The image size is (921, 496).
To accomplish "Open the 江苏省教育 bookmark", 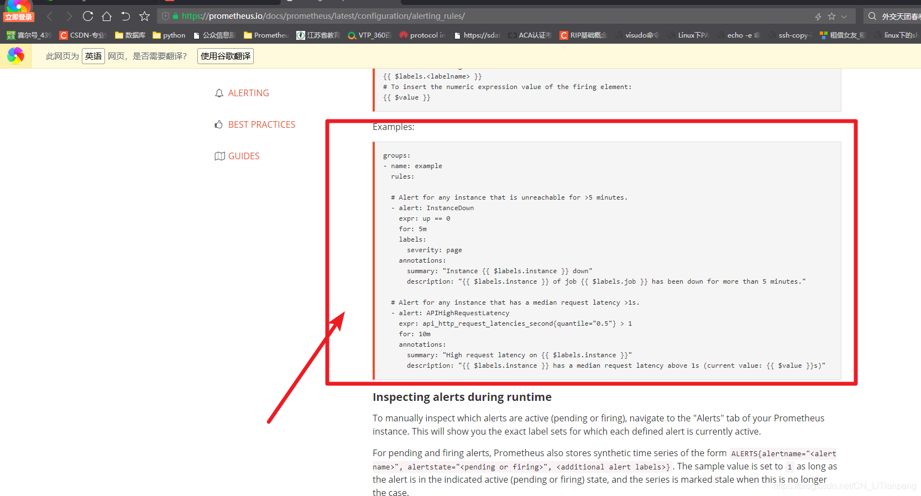I will point(318,35).
